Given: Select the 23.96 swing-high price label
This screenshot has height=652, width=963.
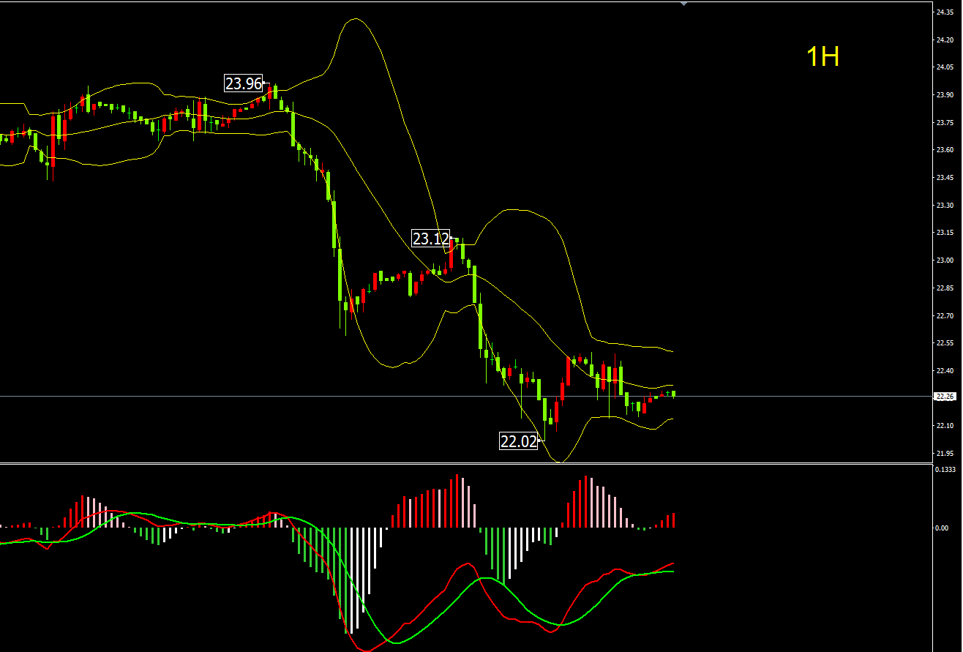Looking at the screenshot, I should click(x=244, y=83).
